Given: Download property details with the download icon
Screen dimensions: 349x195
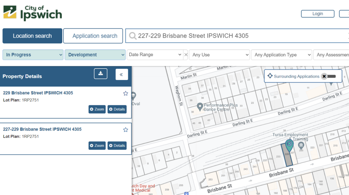Looking at the screenshot, I should point(101,74).
